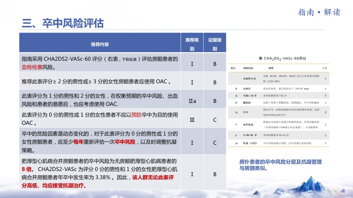Click the '指南 • 解读' label
This screenshot has width=353, height=198.
point(319,12)
